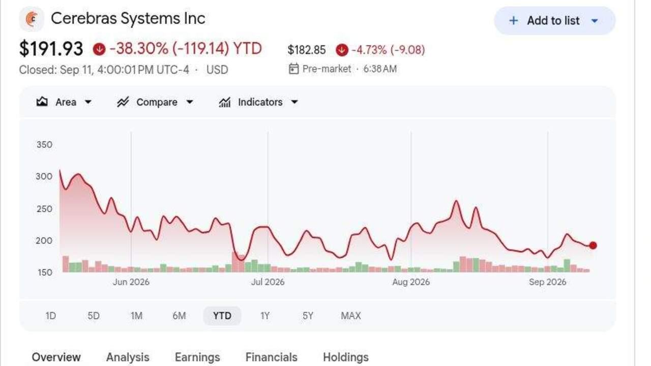651x366 pixels.
Task: Click the Indicators chart icon
Action: point(224,102)
